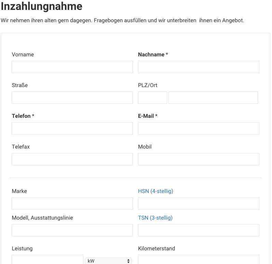Viewport: 272px width, 264px height.
Task: Select the Telefax input field
Action: tap(72, 159)
